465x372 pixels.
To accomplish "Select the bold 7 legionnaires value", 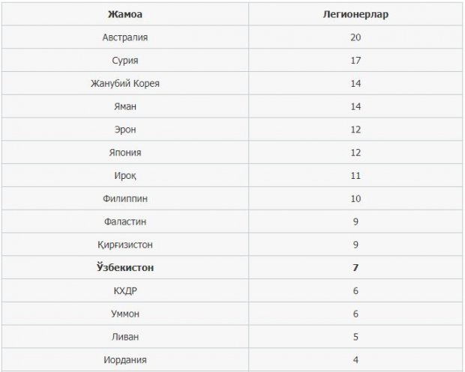I will 355,268.
